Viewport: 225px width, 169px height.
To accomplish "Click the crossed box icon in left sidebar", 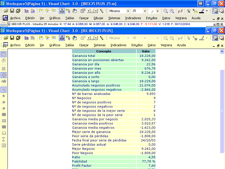I will 4,145.
